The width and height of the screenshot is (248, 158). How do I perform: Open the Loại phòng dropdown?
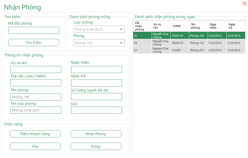[99, 29]
